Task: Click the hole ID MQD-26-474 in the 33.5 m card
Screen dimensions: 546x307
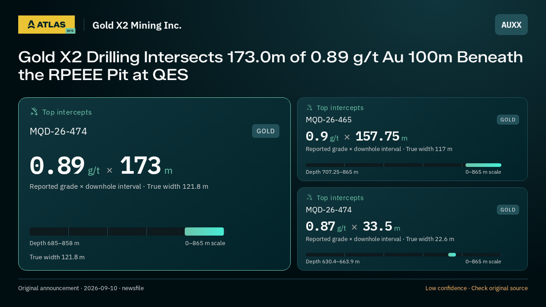Action: (329, 210)
